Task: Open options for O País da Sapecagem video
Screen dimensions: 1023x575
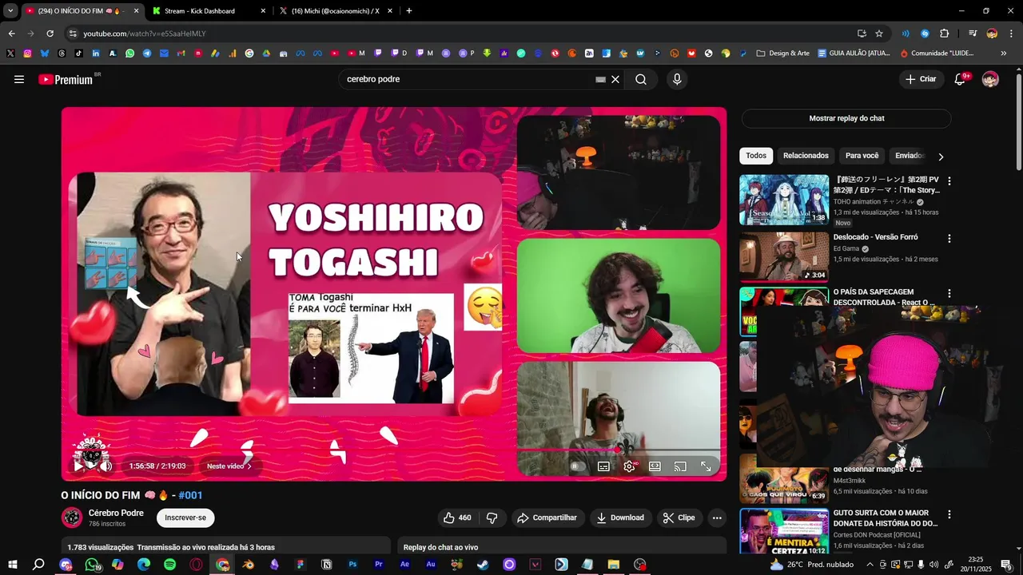Action: pos(949,294)
